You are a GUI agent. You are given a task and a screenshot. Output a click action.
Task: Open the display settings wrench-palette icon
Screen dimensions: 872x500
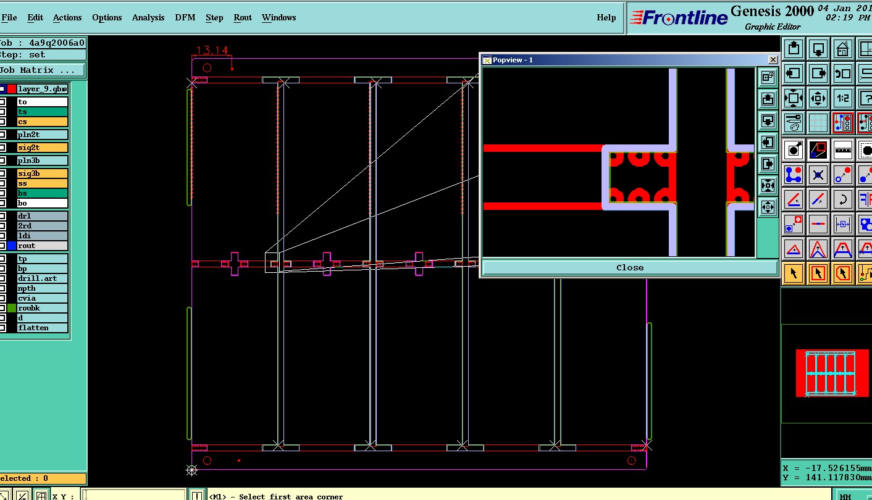794,122
